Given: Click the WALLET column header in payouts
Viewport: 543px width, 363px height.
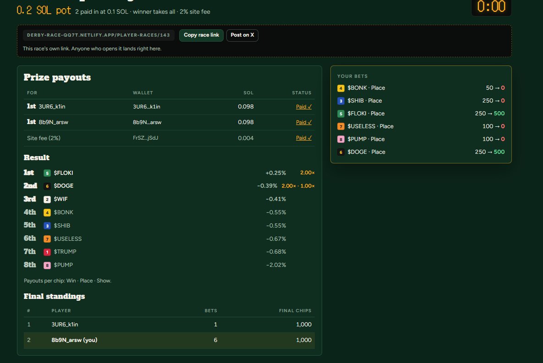Looking at the screenshot, I should click(143, 93).
